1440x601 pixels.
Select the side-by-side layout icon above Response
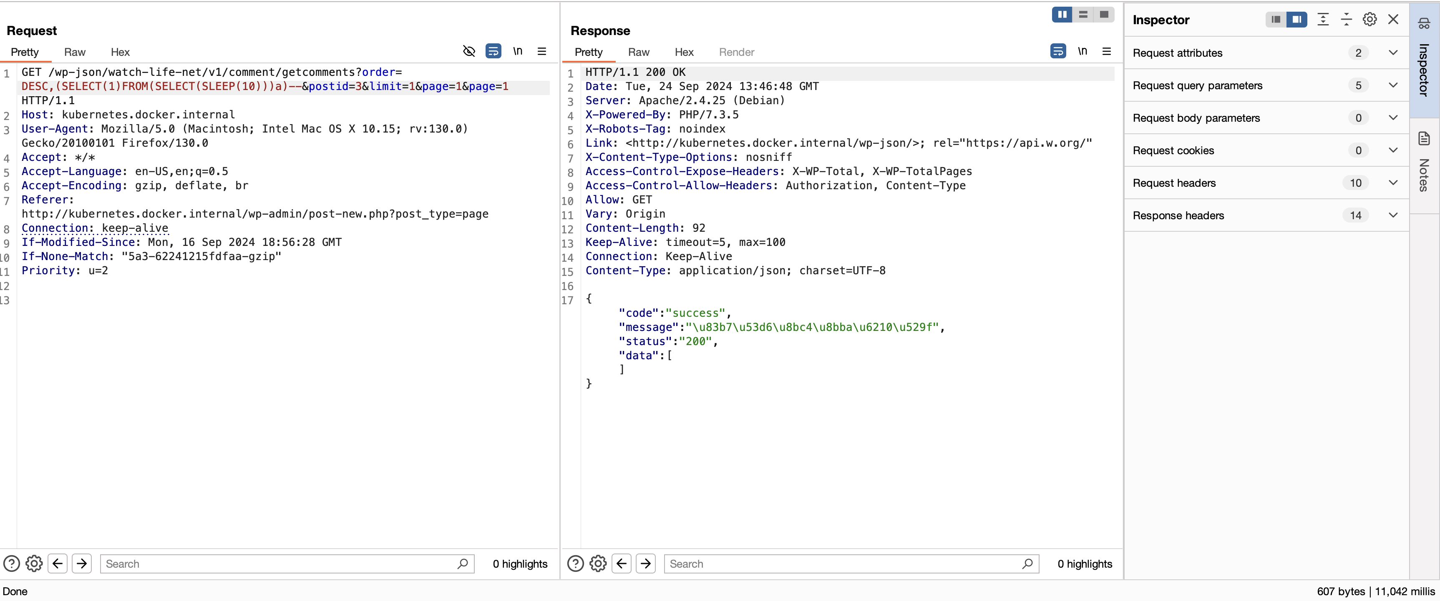(1062, 15)
